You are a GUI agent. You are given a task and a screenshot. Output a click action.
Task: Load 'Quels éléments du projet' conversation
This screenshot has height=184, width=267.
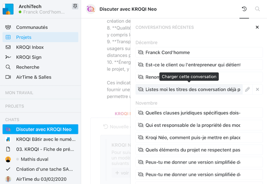click(x=199, y=150)
